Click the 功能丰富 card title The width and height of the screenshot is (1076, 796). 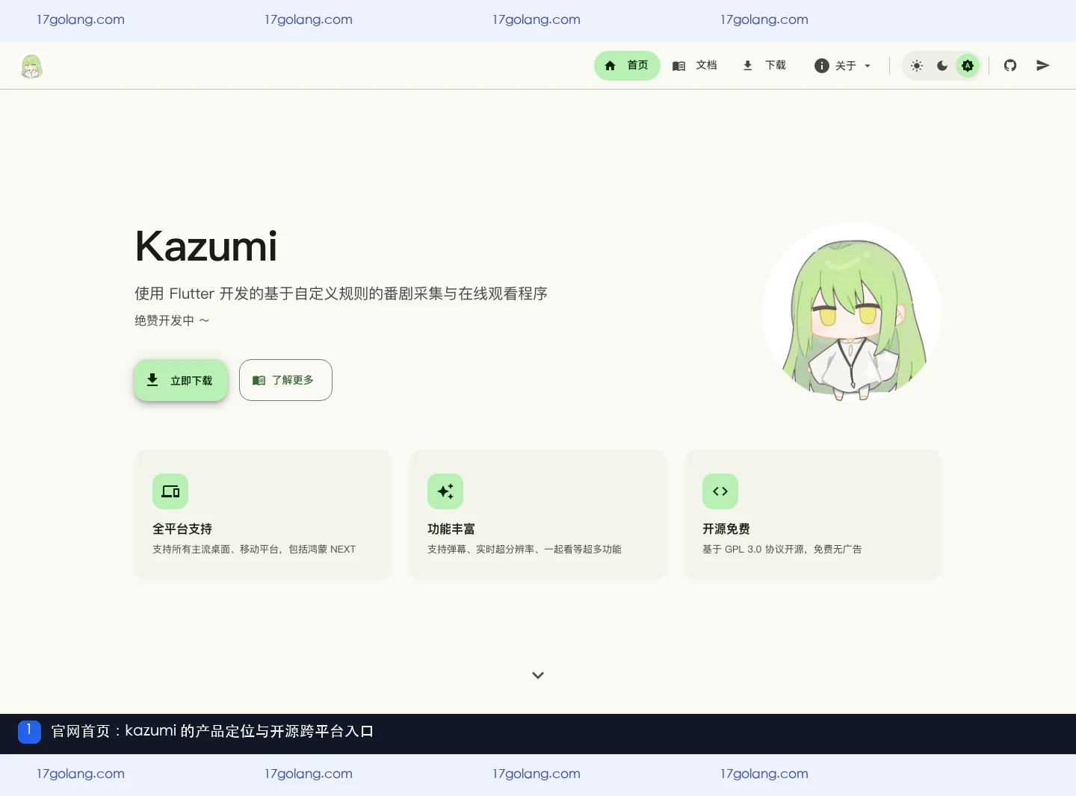coord(451,529)
